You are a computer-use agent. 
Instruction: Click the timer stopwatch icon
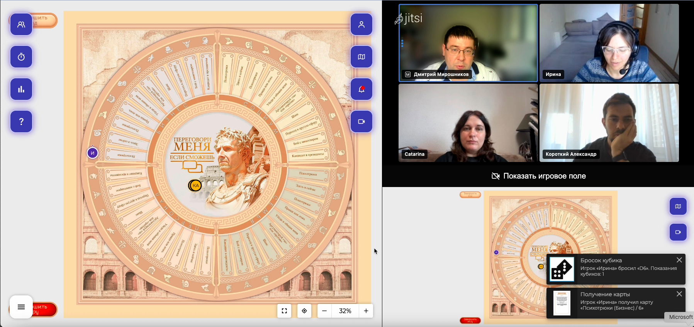[21, 57]
